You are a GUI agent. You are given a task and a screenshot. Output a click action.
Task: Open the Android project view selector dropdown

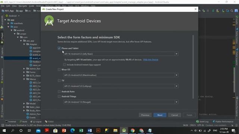point(13,16)
